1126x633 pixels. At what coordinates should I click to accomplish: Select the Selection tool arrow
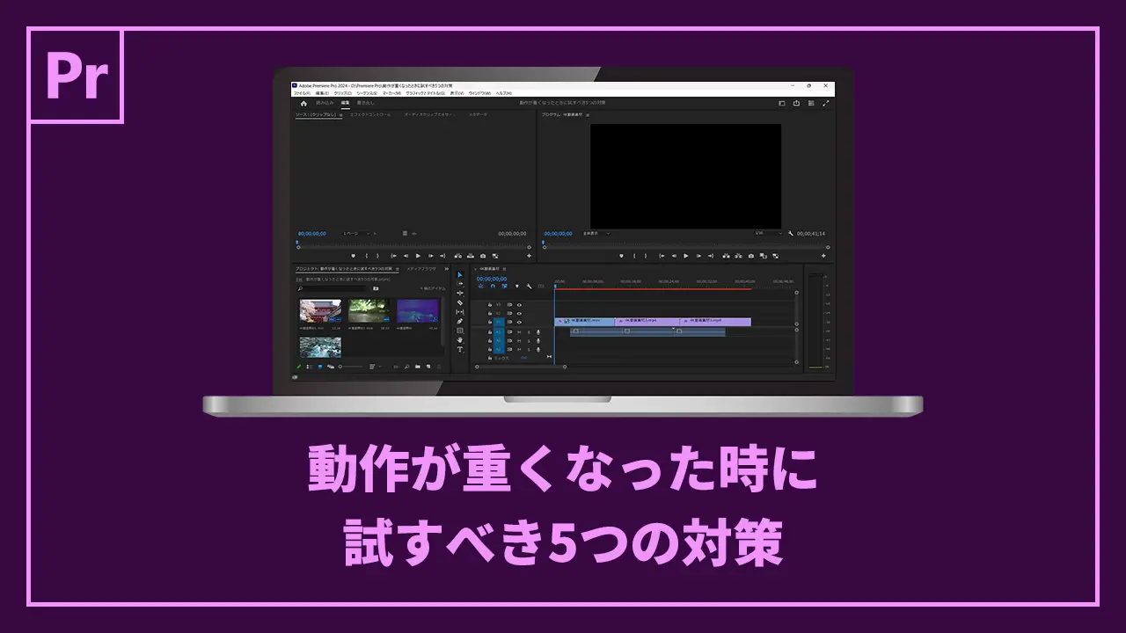pyautogui.click(x=460, y=274)
